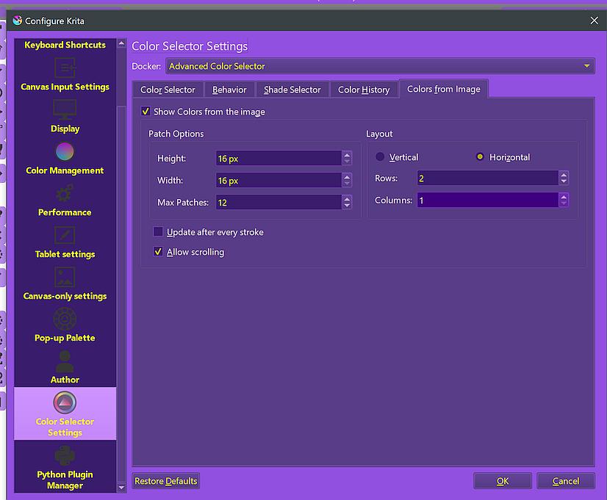Screen dimensions: 607x500
Task: Increase patch Height with up arrow
Action: click(347, 155)
